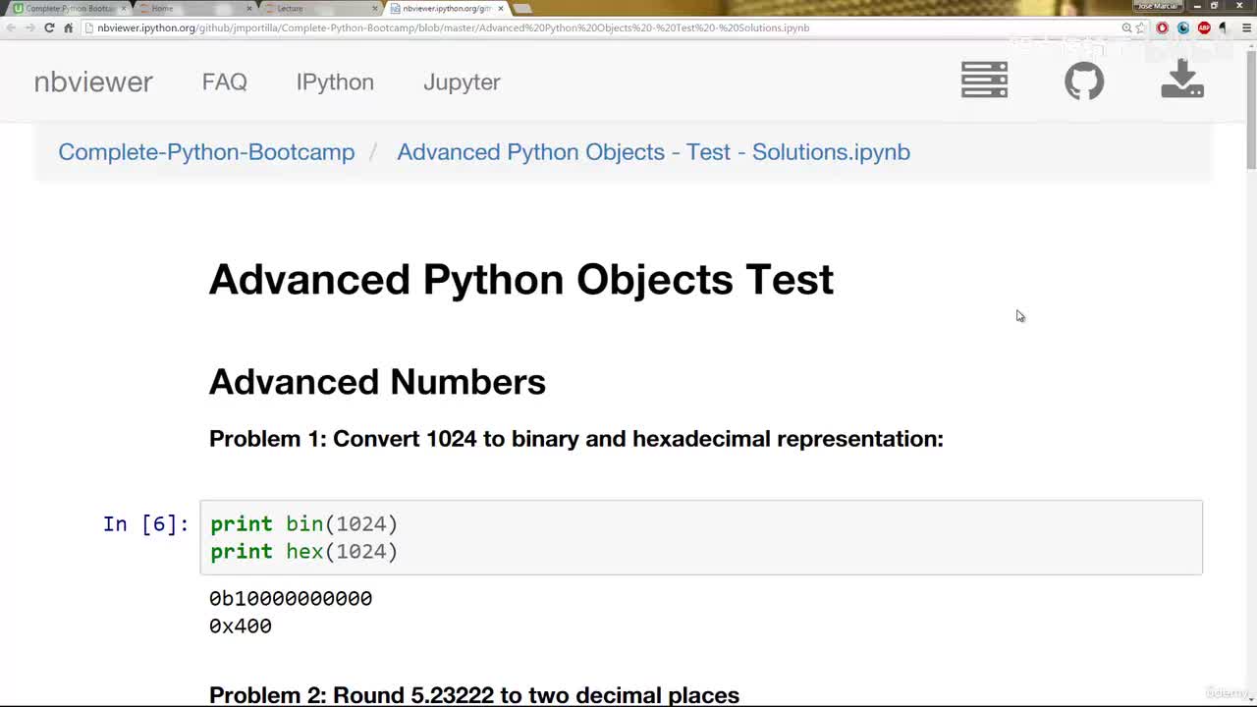Open the blue circular extension icon
Viewport: 1257px width, 707px height.
[1182, 27]
